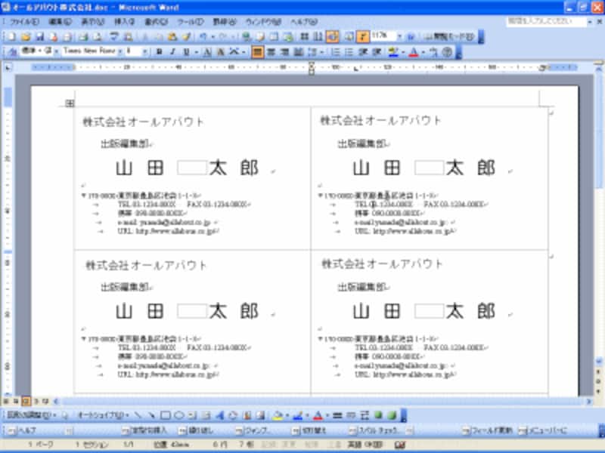Click the Open folder toolbar icon
This screenshot has width=605, height=453.
click(26, 36)
